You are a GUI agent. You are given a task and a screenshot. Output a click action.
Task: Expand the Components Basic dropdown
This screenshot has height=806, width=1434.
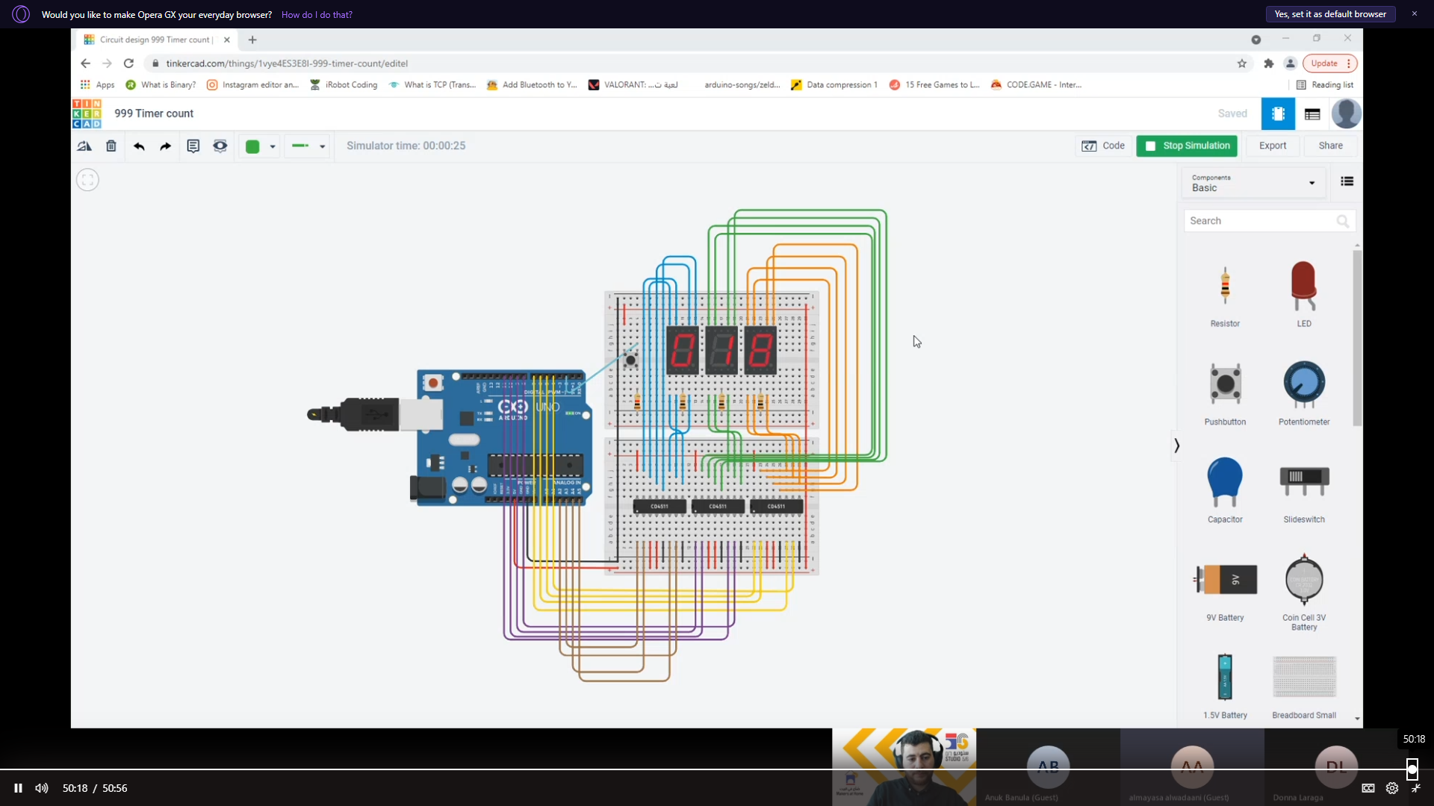pos(1254,183)
